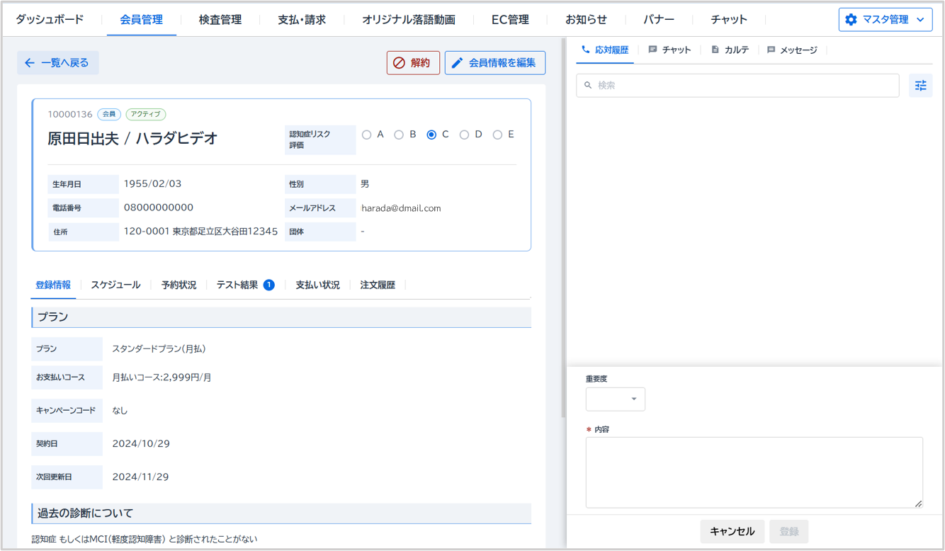Switch to the テスト結果 tab
Image resolution: width=945 pixels, height=551 pixels.
pyautogui.click(x=237, y=285)
